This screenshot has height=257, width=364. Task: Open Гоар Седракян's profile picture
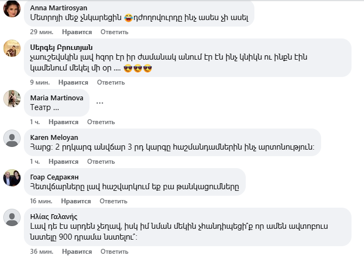click(x=12, y=178)
